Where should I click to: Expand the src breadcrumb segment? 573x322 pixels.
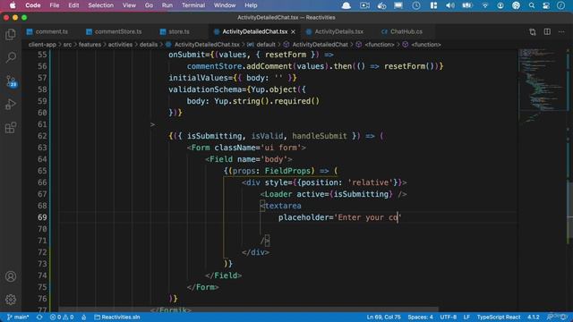pyautogui.click(x=68, y=45)
